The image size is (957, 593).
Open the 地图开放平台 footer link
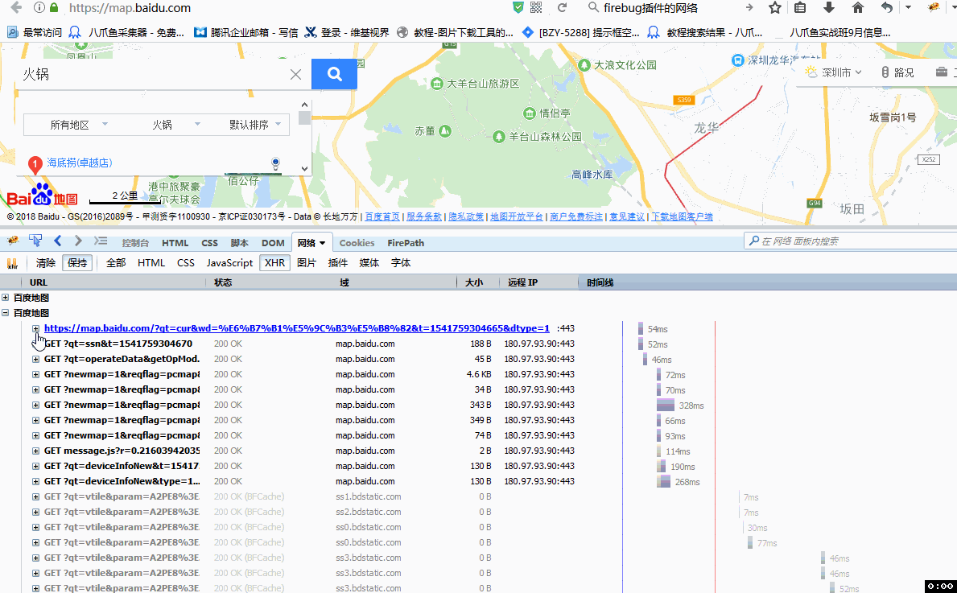tap(517, 216)
